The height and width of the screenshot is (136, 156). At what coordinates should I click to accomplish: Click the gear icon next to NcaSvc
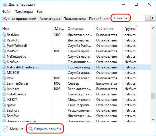pos(4,62)
